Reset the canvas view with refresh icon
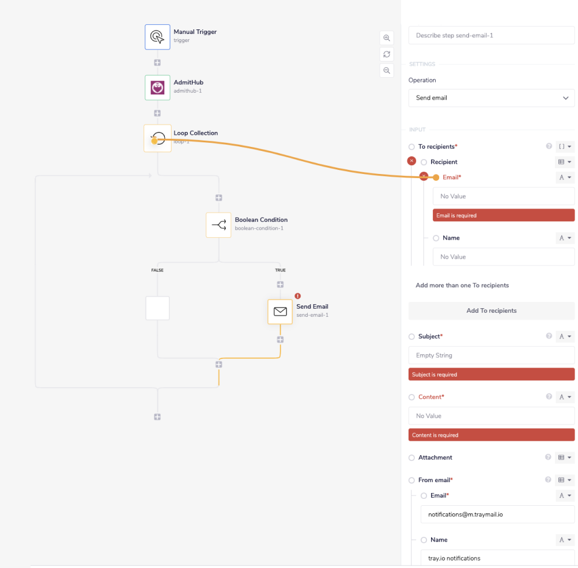Image resolution: width=578 pixels, height=568 pixels. click(387, 54)
